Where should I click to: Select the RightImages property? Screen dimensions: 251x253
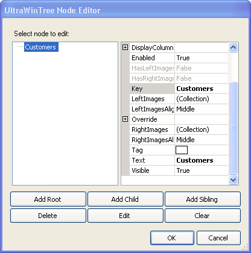(152, 130)
